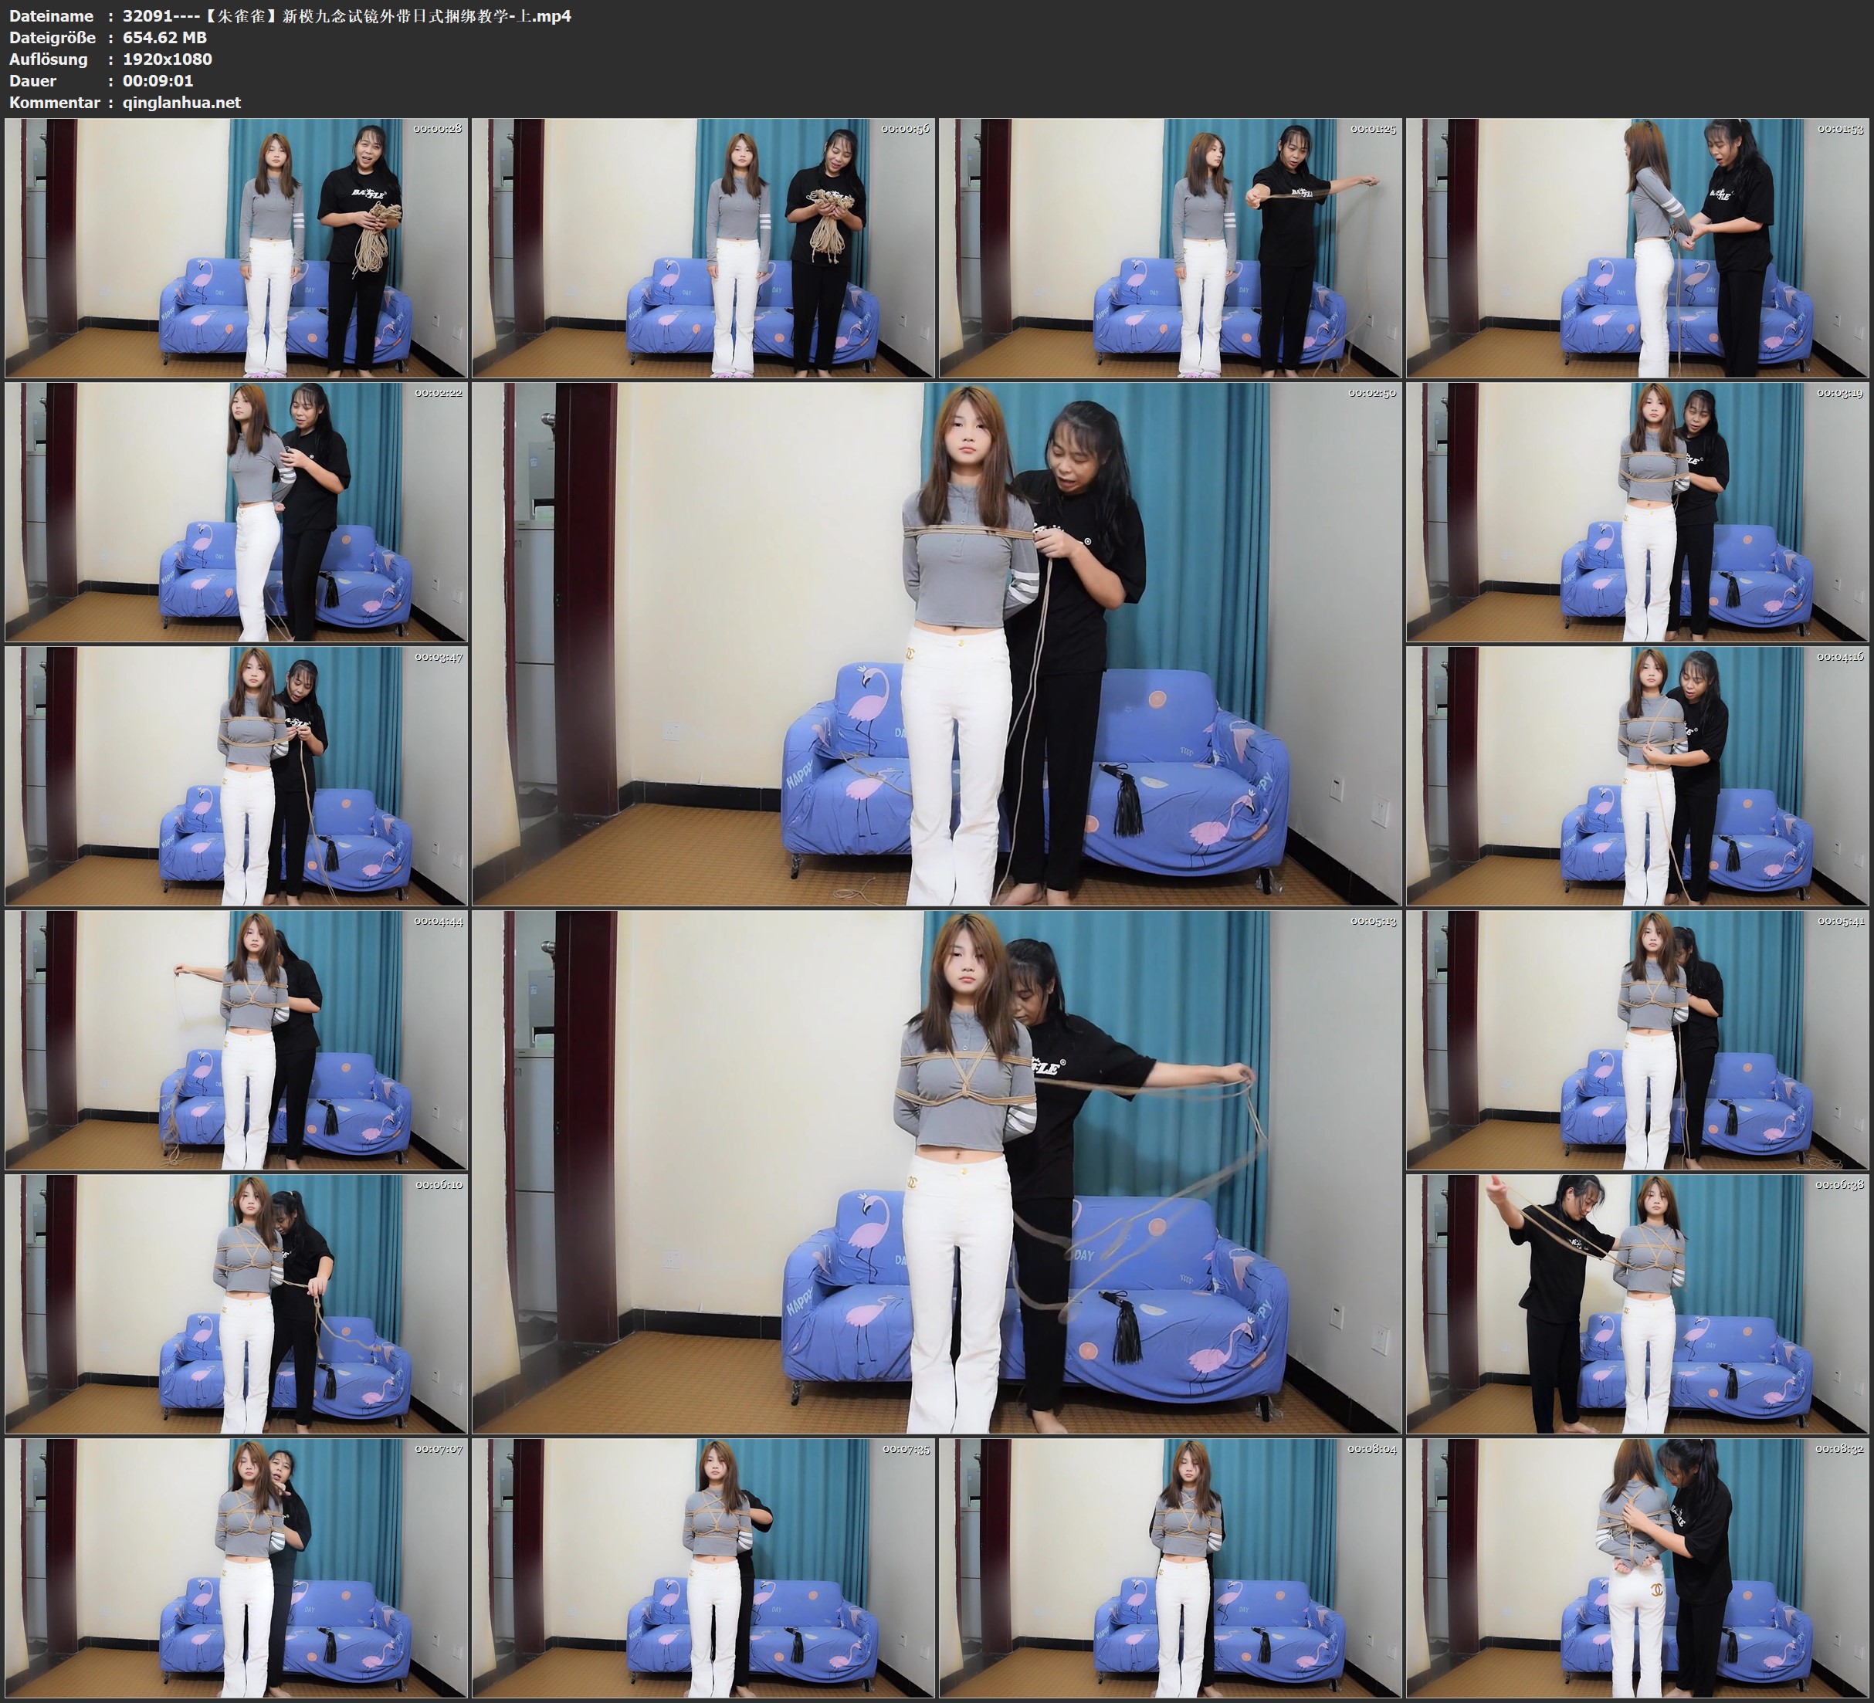Screen dimensions: 1874x1703
Task: Open the frame marked 00:01:25
Action: [x=1169, y=247]
